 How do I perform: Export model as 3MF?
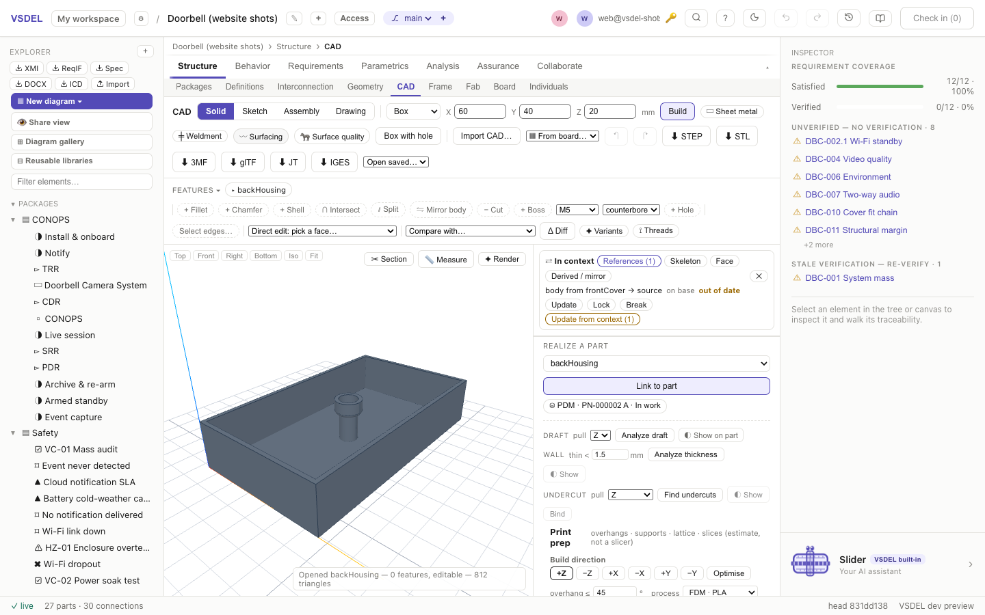pos(194,162)
